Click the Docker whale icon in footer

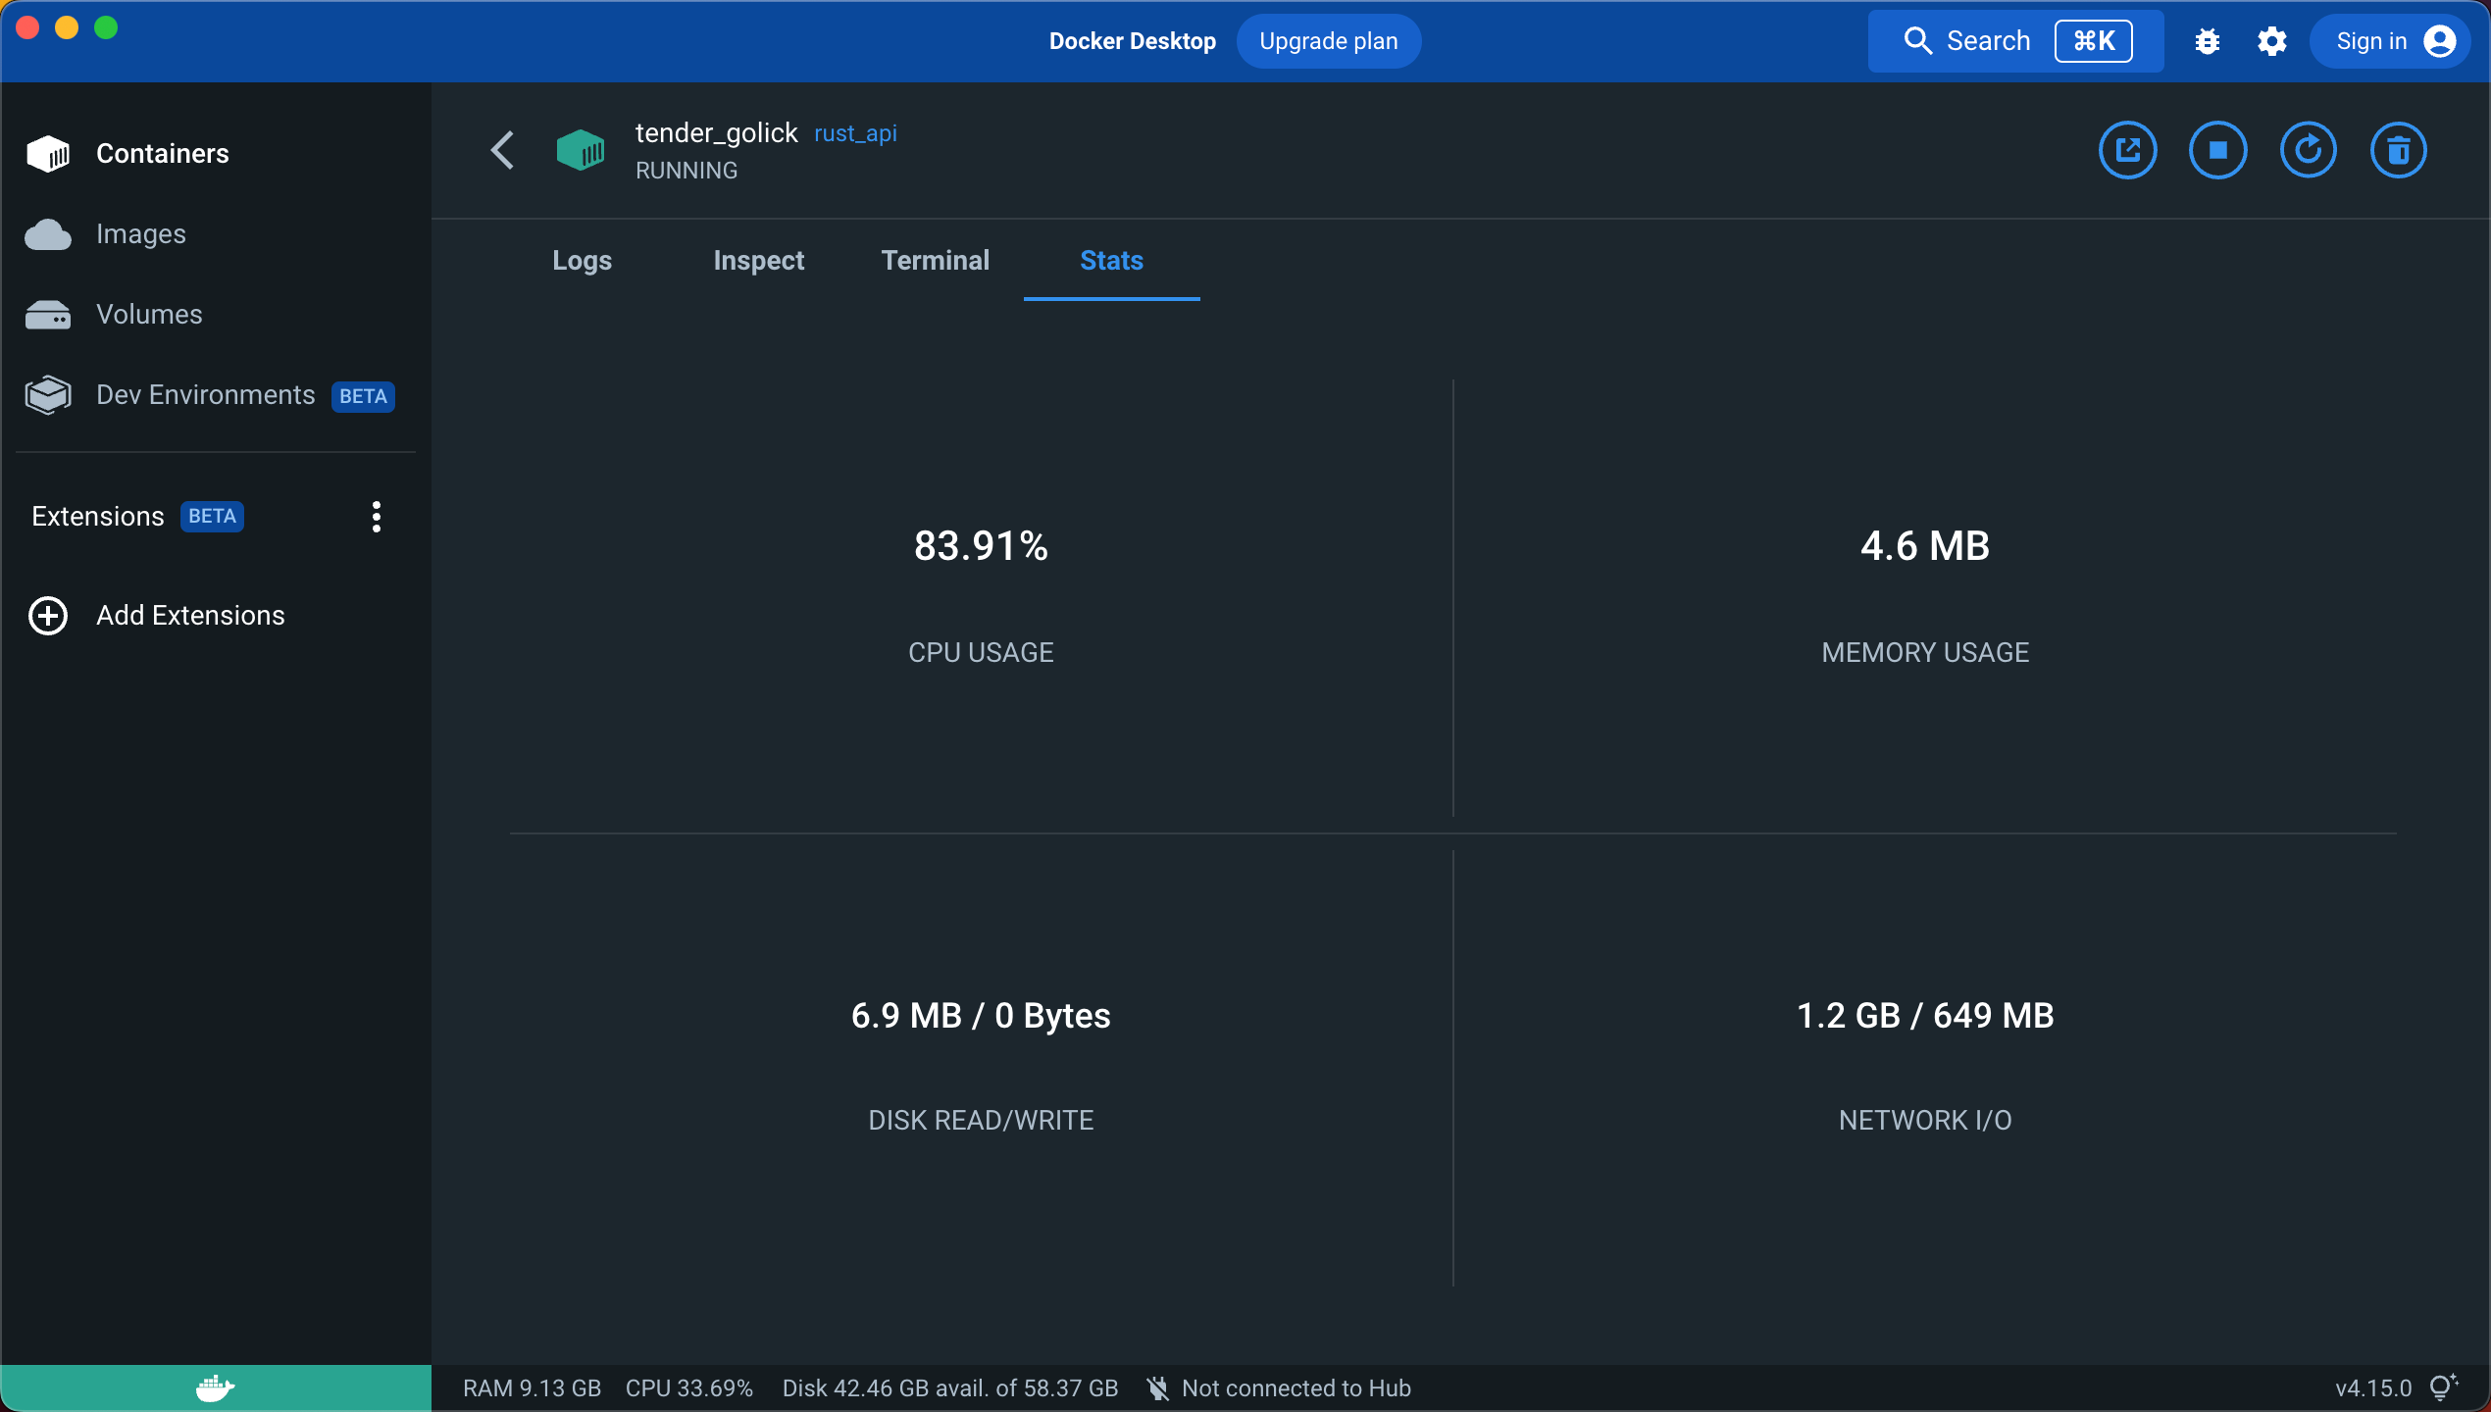coord(215,1387)
